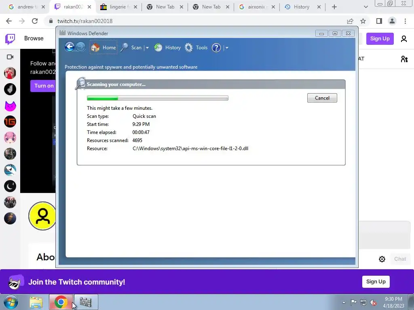This screenshot has width=414, height=310.
Task: Open network tray icon
Action: pyautogui.click(x=363, y=302)
